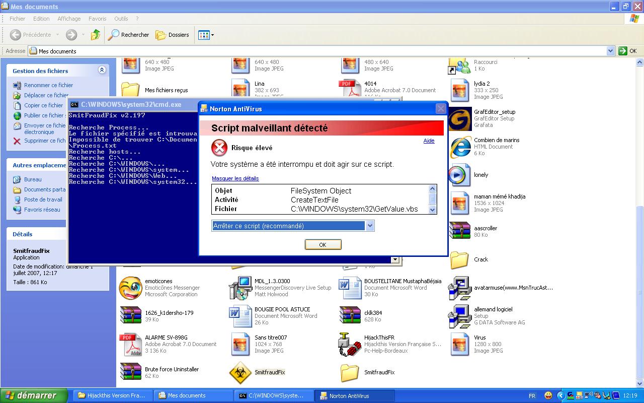644x403 pixels.
Task: Open the SmitfraudFix biohazard application icon
Action: coord(240,372)
